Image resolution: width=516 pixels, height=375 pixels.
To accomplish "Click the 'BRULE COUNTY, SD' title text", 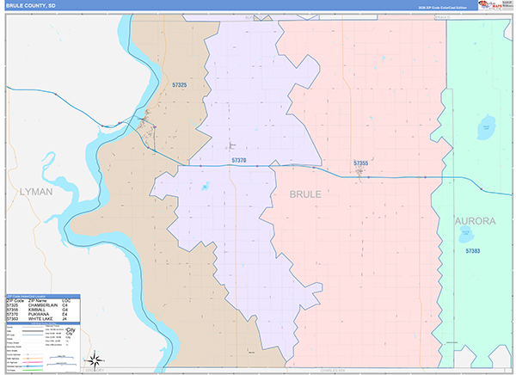I will 30,6.
